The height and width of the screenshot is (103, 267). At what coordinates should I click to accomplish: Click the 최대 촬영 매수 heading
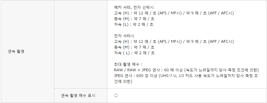[128, 65]
